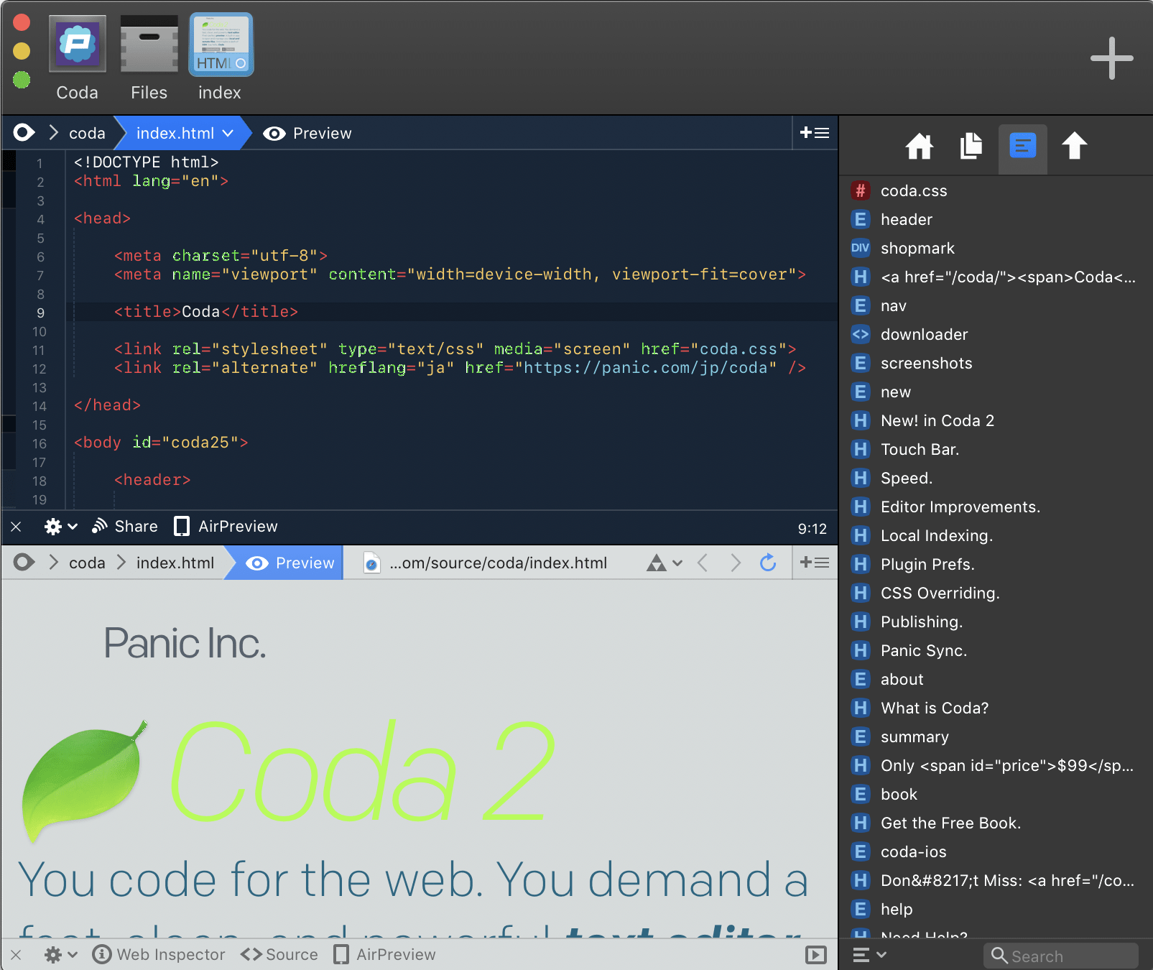Screen dimensions: 1153x970
Task: Click the home icon in sidebar
Action: click(919, 147)
